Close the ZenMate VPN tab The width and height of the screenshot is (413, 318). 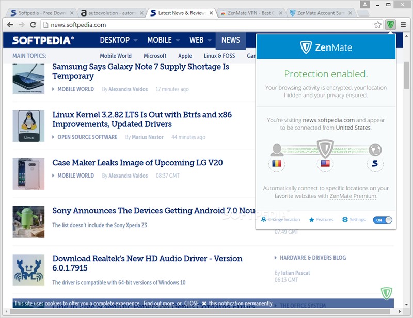pyautogui.click(x=281, y=13)
